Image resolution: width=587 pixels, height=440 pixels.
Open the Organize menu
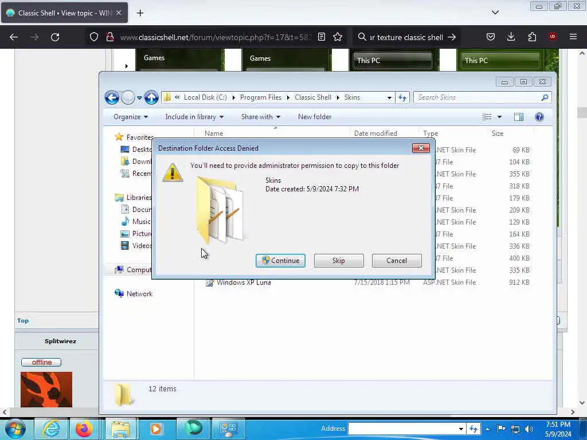(131, 117)
